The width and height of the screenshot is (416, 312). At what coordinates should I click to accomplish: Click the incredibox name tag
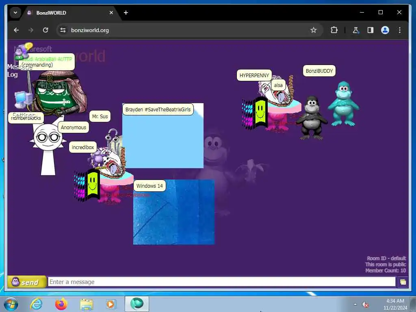coord(83,147)
